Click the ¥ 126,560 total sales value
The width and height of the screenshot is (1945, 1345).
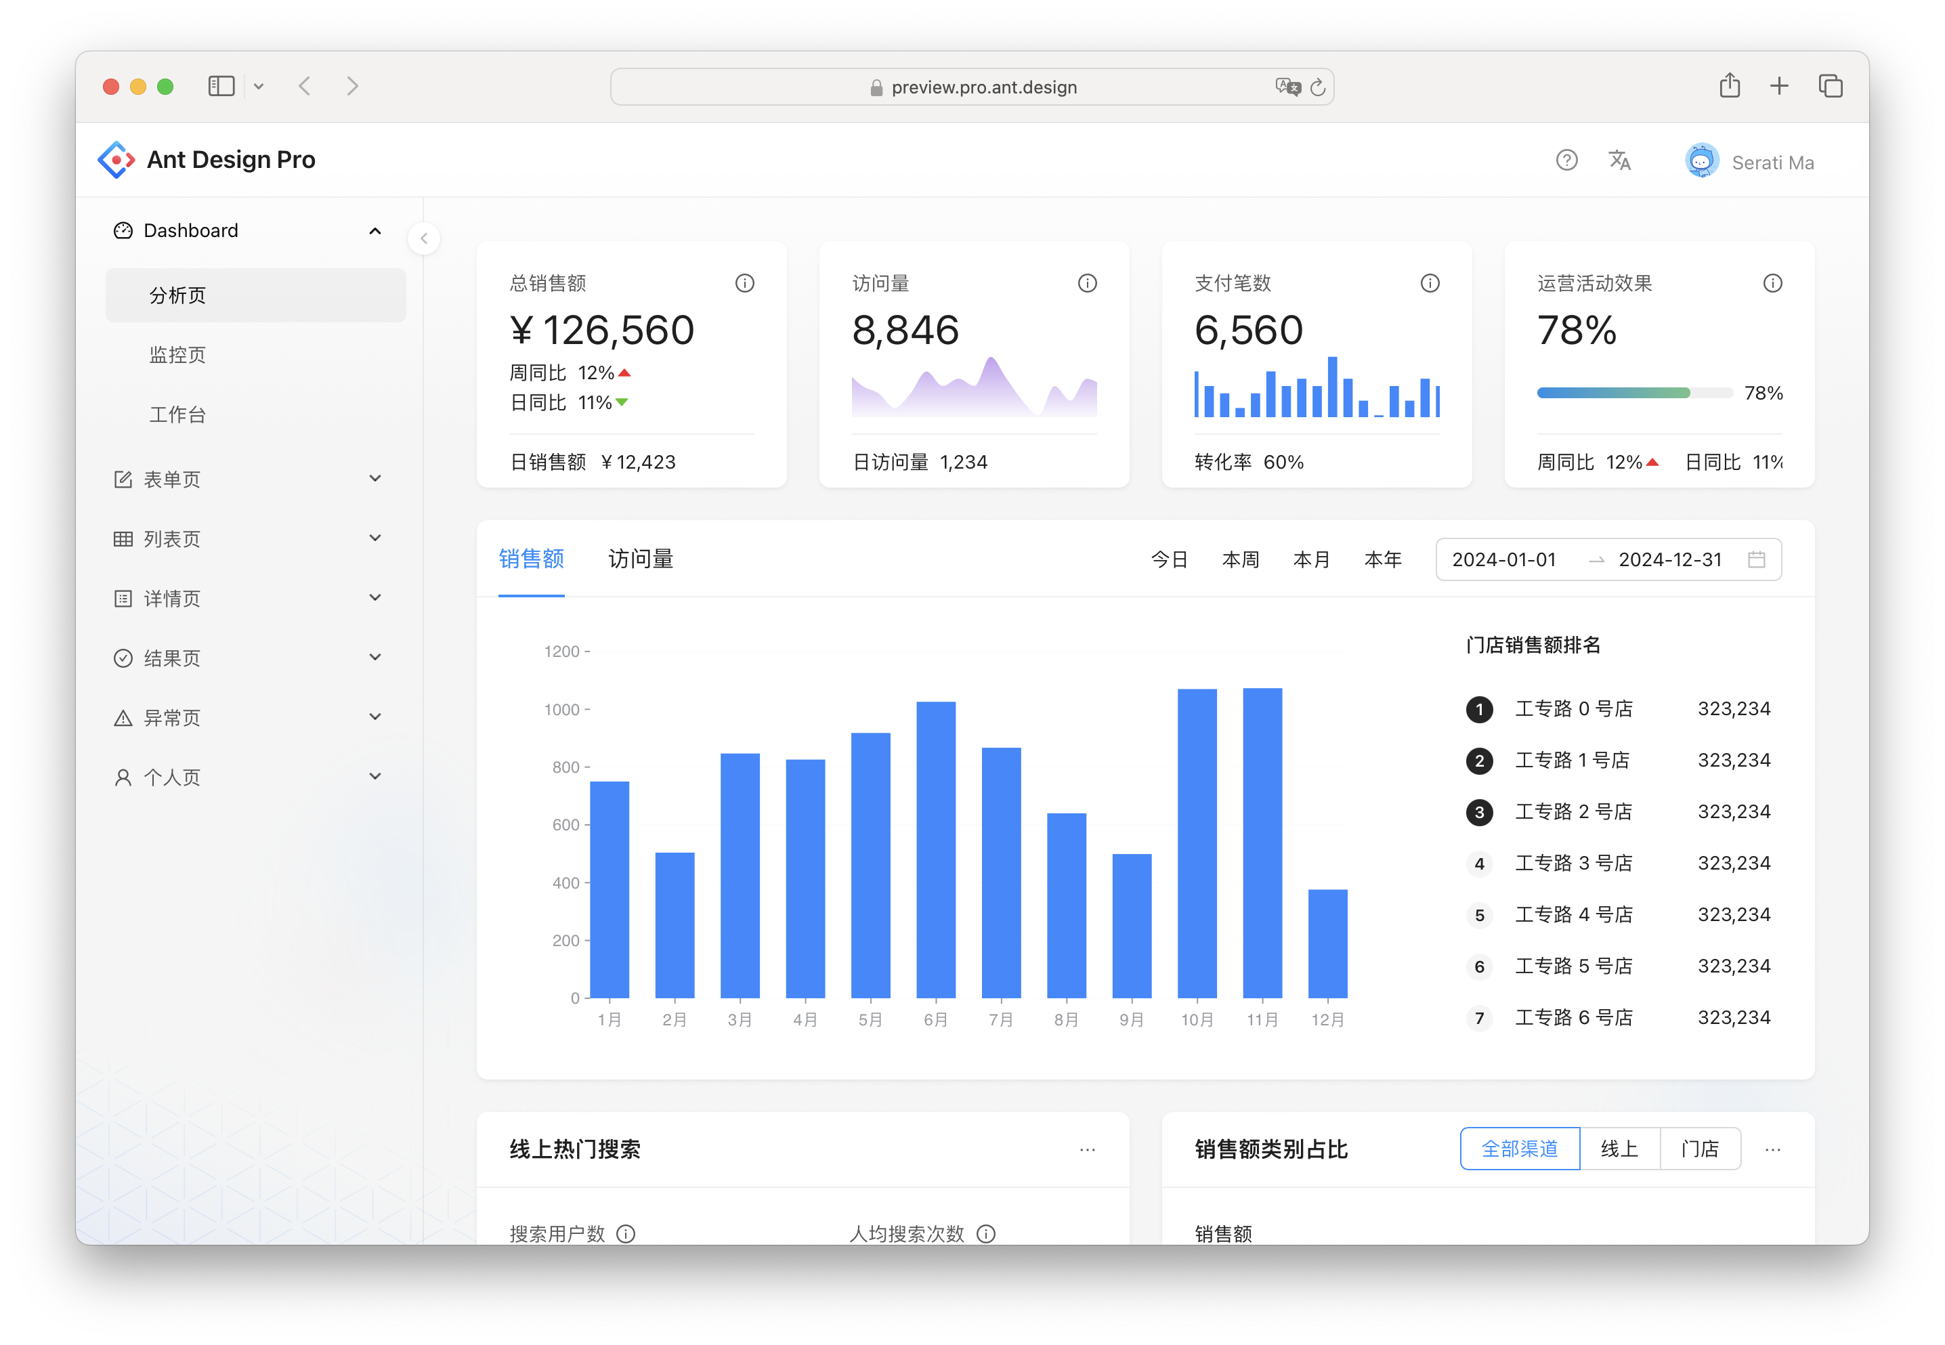(x=603, y=330)
